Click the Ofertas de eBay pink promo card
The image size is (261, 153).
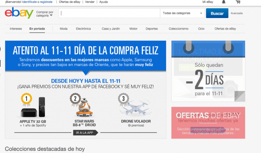tap(208, 123)
